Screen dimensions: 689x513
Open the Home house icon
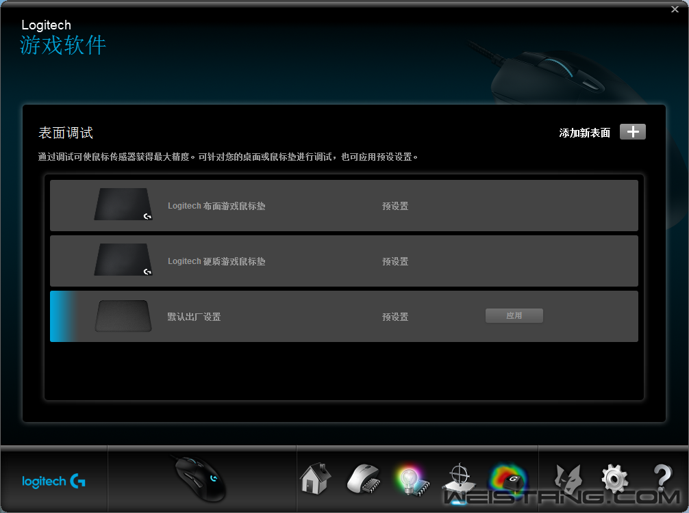[x=315, y=478]
